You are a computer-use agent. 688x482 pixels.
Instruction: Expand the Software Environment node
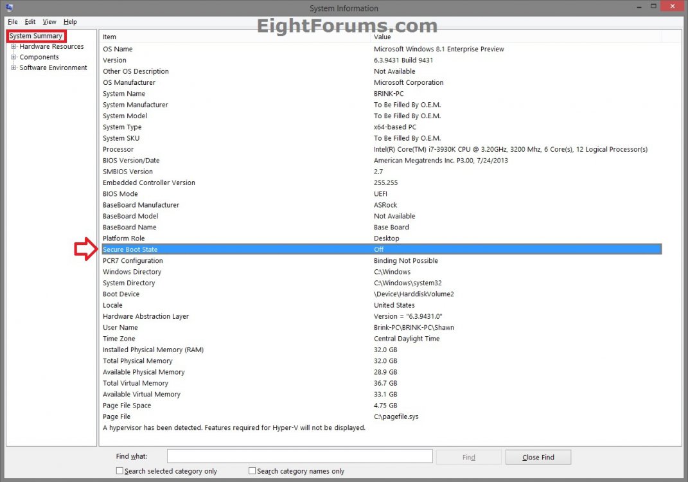pos(13,67)
